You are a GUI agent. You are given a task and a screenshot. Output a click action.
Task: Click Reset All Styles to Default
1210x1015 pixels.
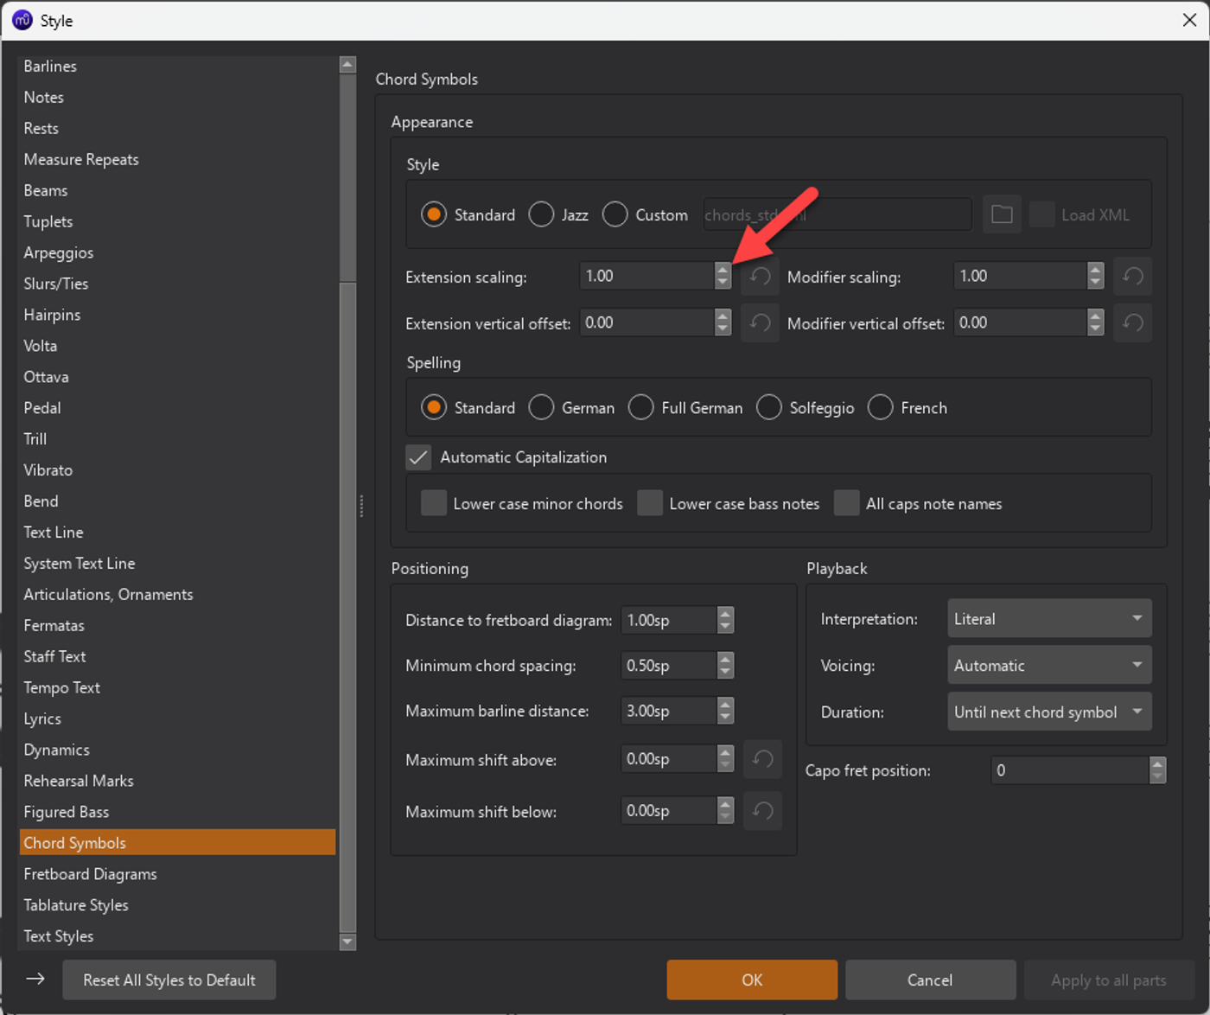point(169,980)
